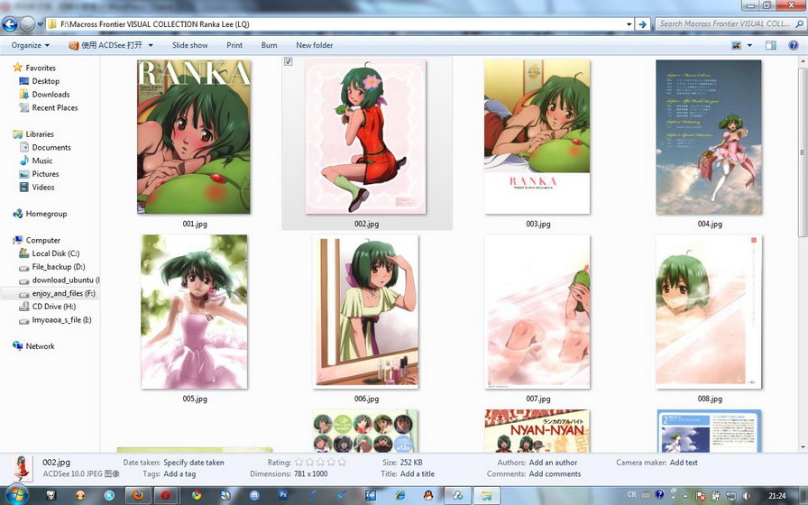Select the 006.jpg thumbnail
This screenshot has height=505, width=808.
click(366, 312)
